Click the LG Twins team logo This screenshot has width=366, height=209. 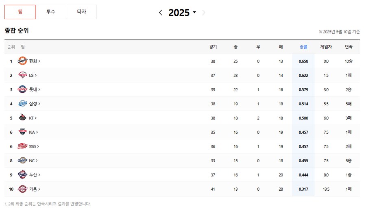(22, 75)
